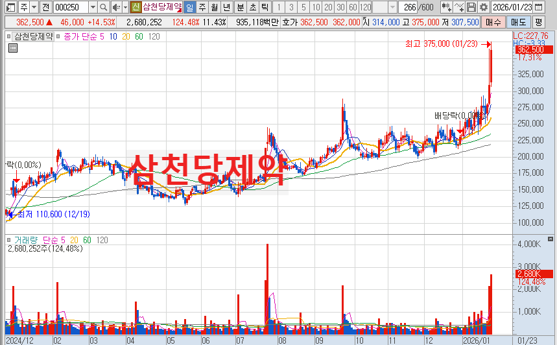Toggle the square before 삼천당제약 legend

[x=9, y=36]
